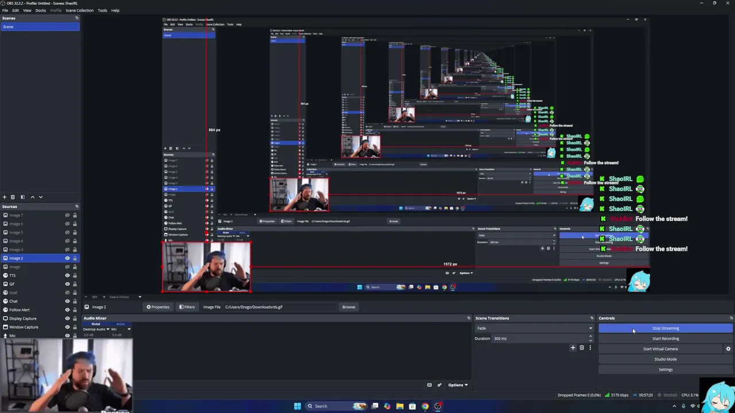Toggle the lock on the Chat source

pyautogui.click(x=75, y=301)
